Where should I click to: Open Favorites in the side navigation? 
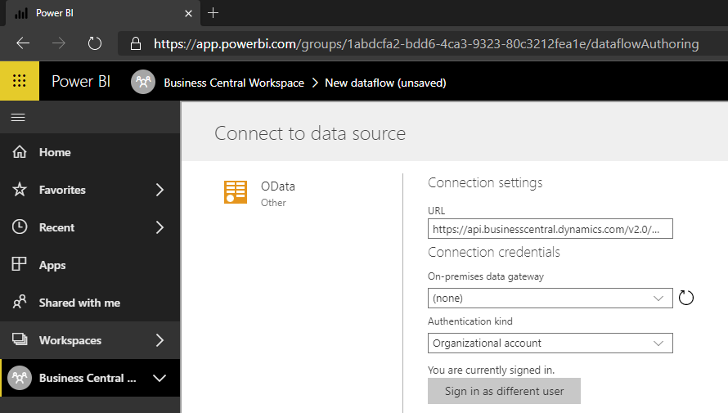[x=90, y=190]
